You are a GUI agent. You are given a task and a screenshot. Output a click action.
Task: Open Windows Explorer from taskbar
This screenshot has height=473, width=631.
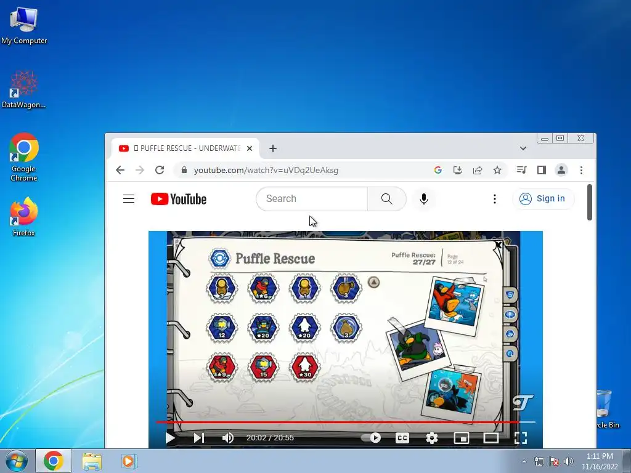click(92, 461)
